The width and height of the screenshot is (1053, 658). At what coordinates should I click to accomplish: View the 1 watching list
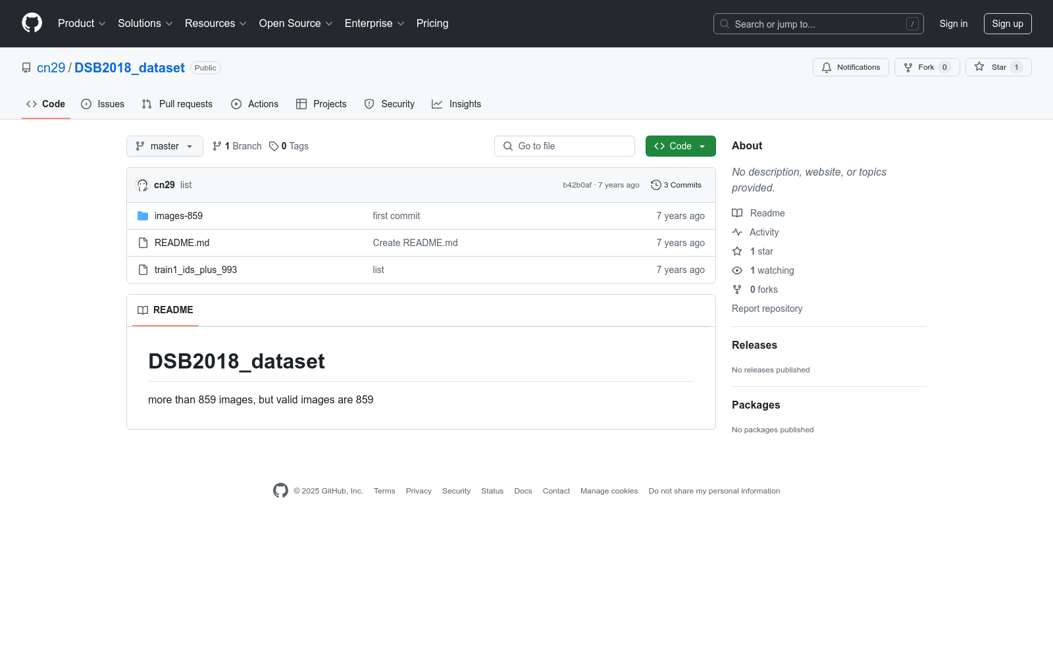pyautogui.click(x=771, y=270)
